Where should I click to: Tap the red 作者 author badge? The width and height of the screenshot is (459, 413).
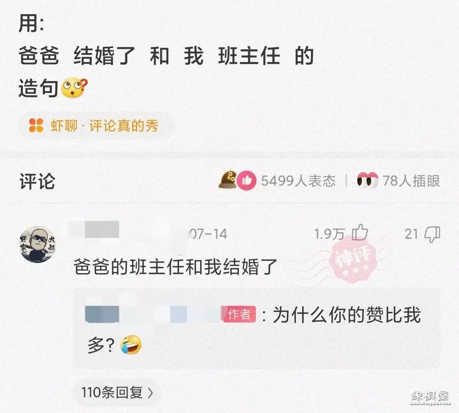[239, 314]
